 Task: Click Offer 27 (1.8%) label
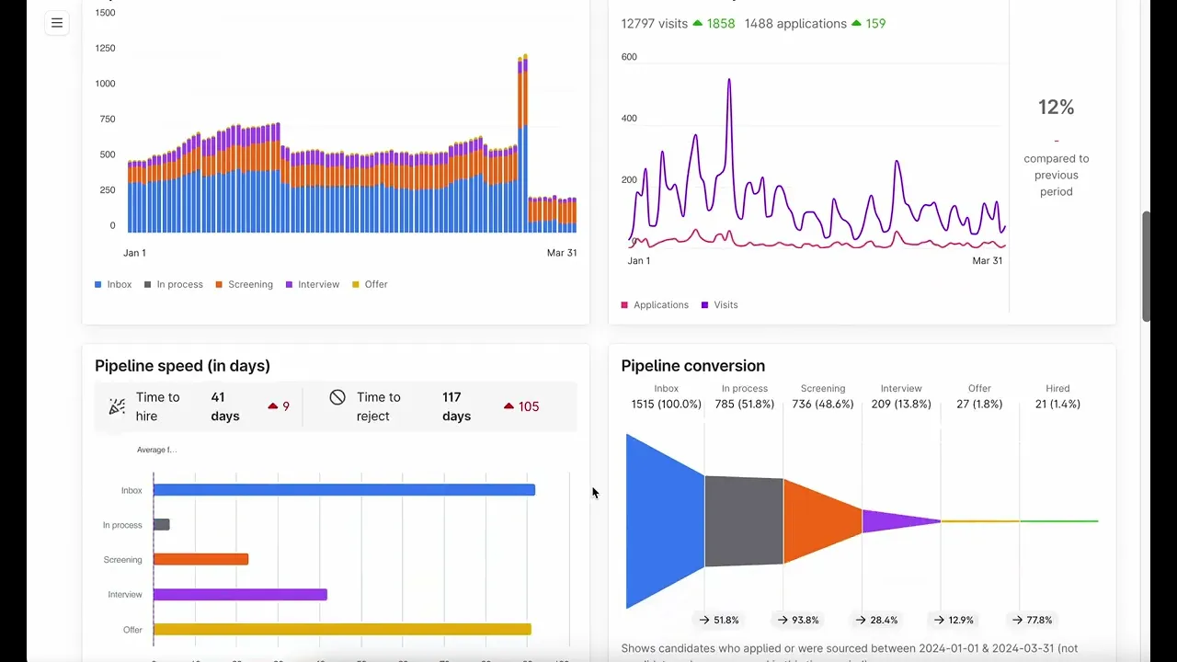coord(979,396)
